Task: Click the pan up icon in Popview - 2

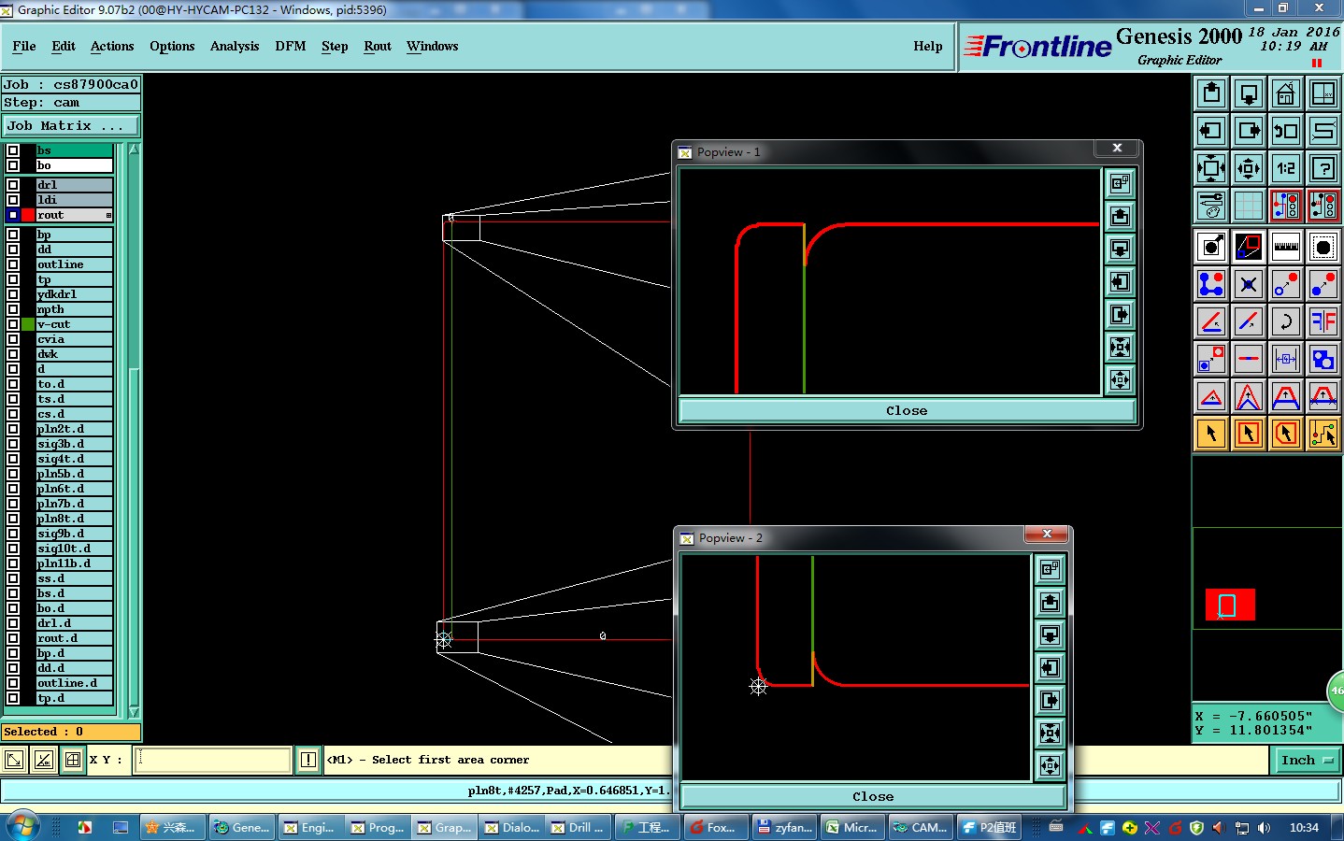Action: click(x=1050, y=603)
